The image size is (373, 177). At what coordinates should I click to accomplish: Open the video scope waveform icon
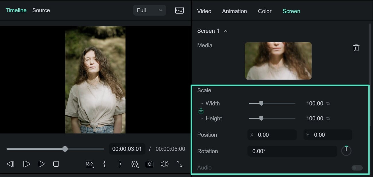pyautogui.click(x=179, y=10)
